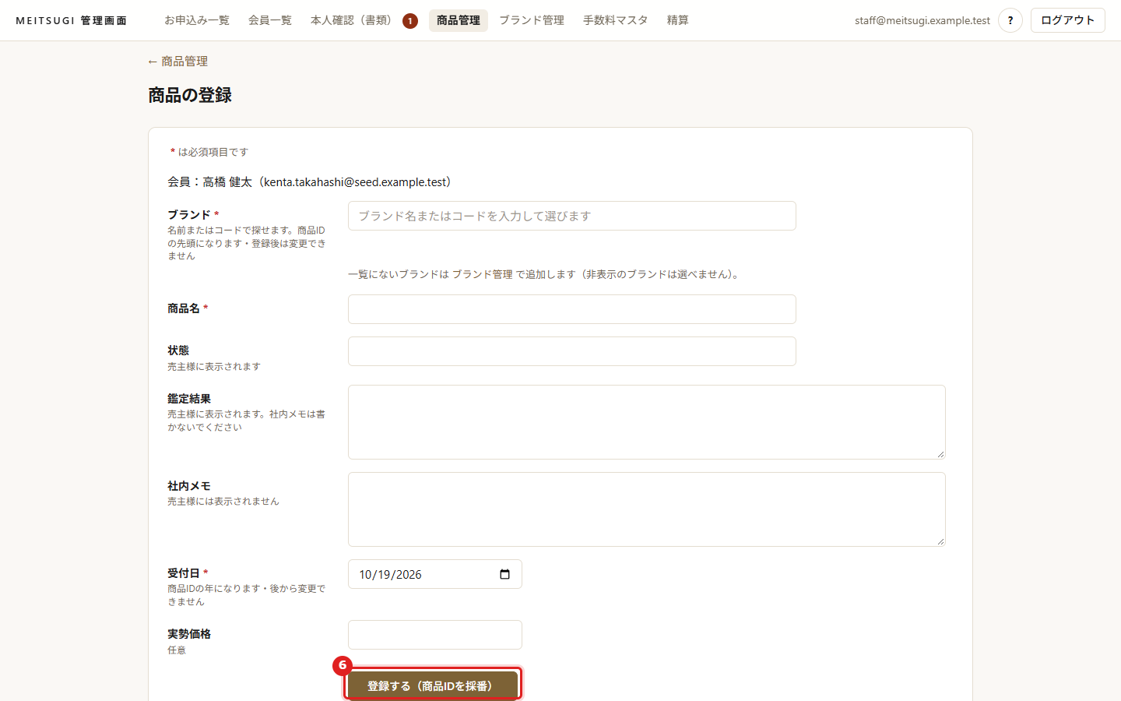
Task: Open 本人確認(書類) navigation item
Action: (x=364, y=20)
